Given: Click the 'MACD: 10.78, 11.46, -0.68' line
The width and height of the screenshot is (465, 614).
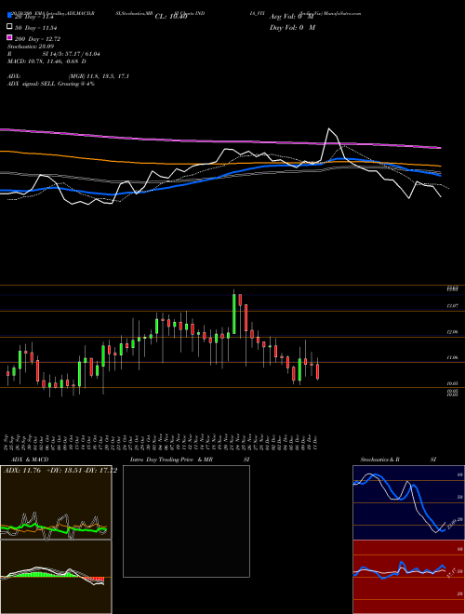Looking at the screenshot, I should (x=47, y=61).
